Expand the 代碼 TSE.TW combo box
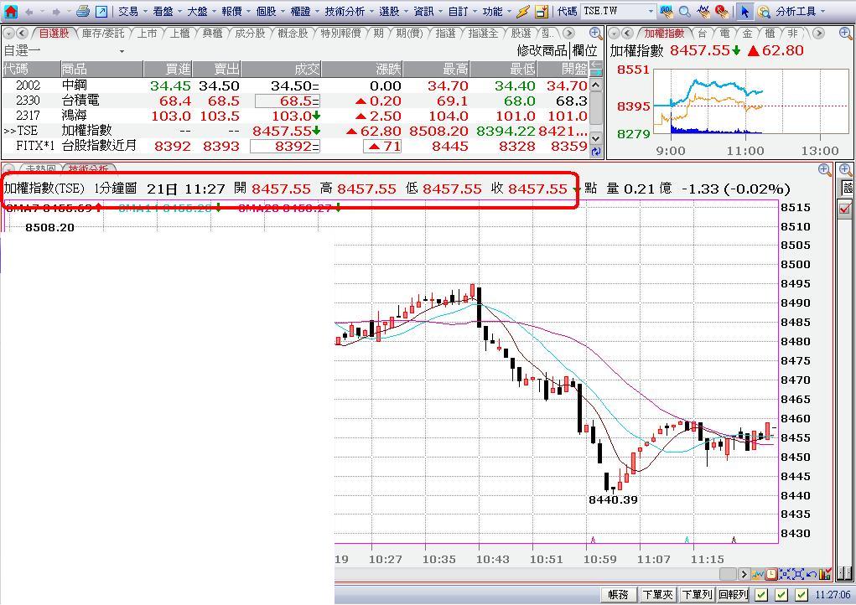 651,11
